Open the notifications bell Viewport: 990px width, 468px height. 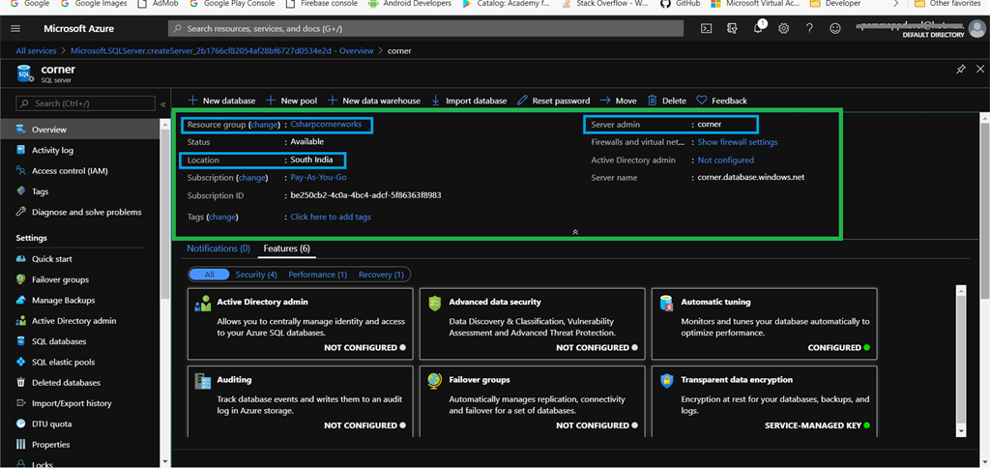pos(759,28)
